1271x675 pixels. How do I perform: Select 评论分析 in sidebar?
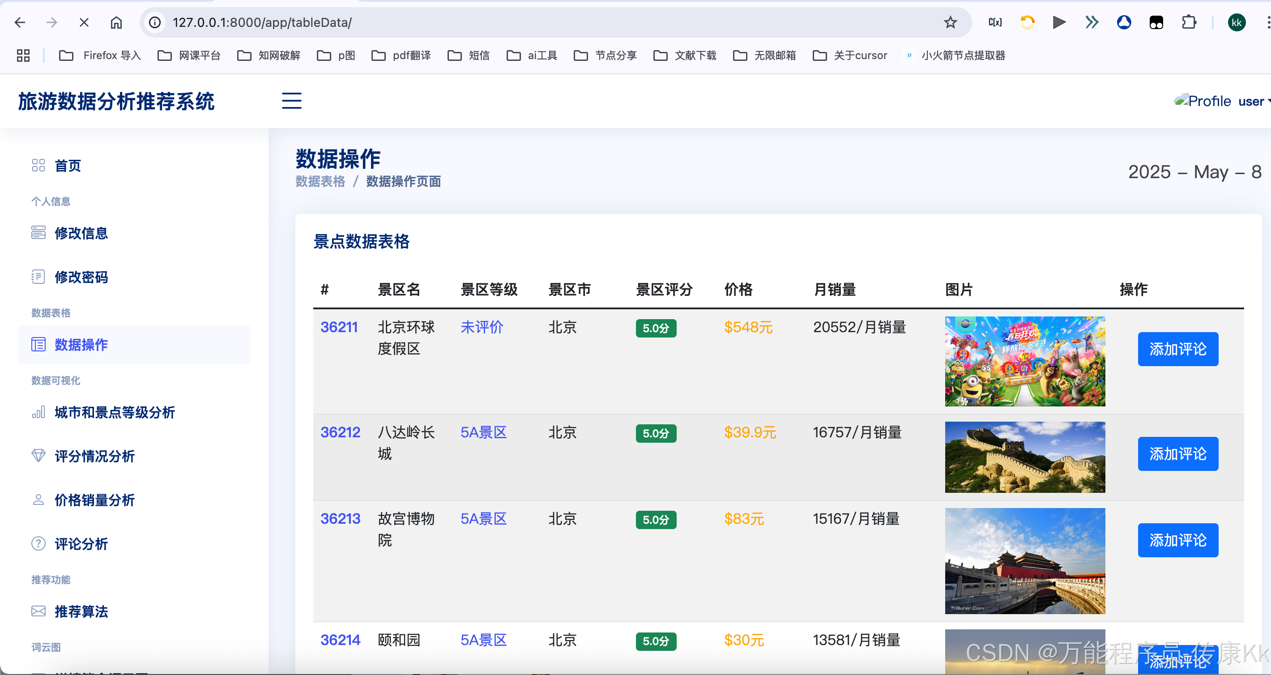tap(81, 544)
